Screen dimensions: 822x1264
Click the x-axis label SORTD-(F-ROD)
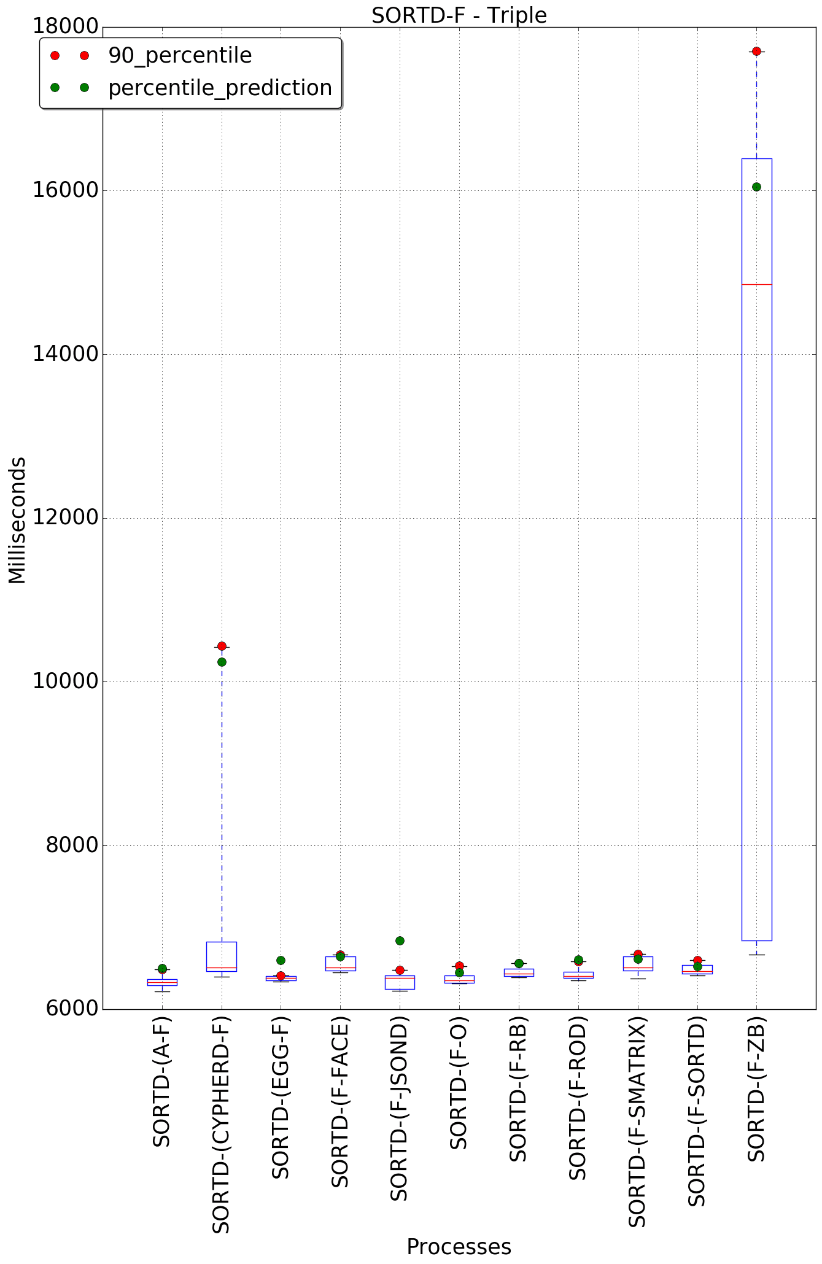pyautogui.click(x=578, y=1098)
